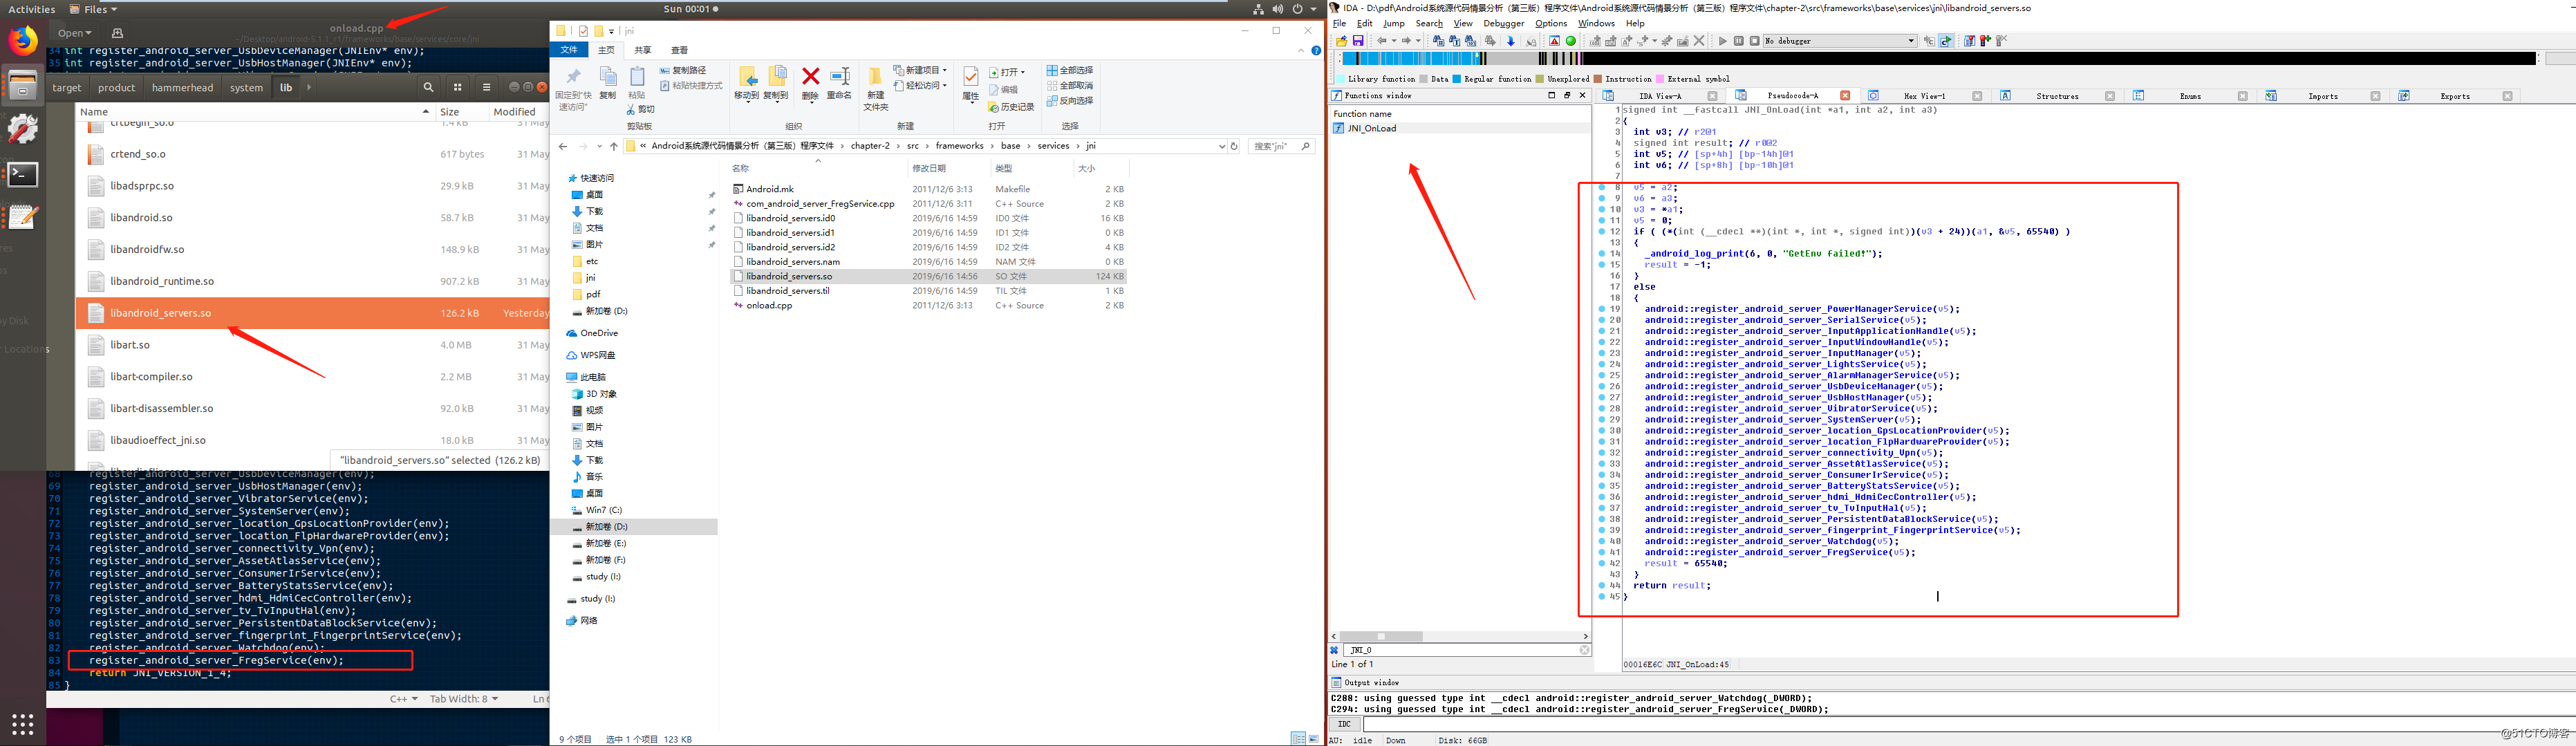This screenshot has height=746, width=2576.
Task: Start process play icon in IDA
Action: (1723, 41)
